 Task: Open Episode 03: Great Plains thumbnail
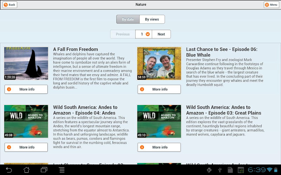point(159,121)
